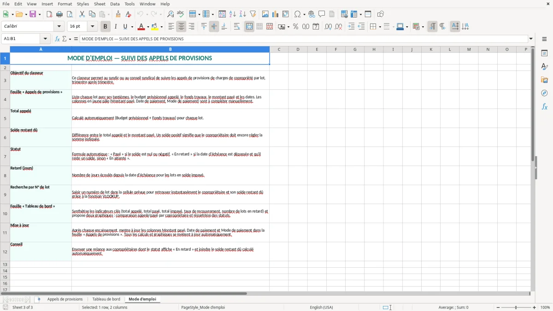
Task: Toggle Underline formatting
Action: pyautogui.click(x=125, y=27)
